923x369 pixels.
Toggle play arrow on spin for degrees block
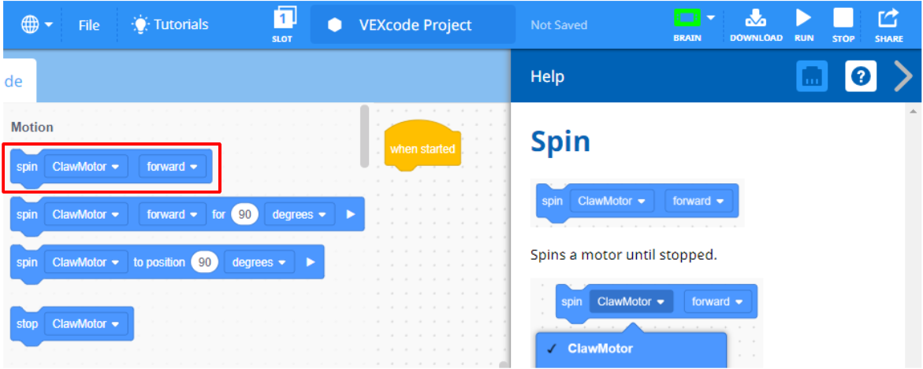[x=351, y=215]
